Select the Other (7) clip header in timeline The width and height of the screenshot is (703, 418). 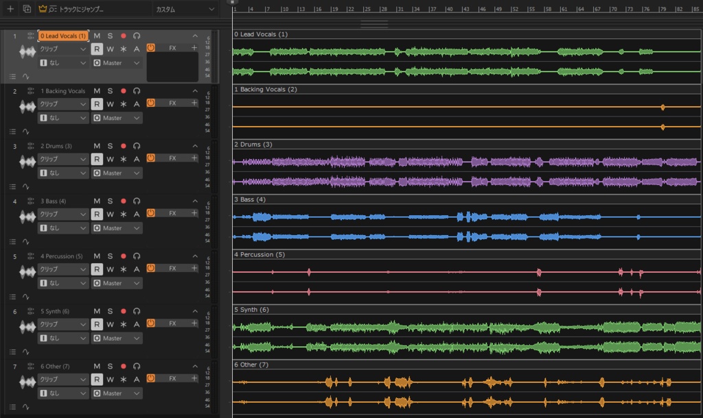click(467, 365)
